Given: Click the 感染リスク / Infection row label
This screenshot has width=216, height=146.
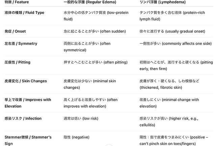Looking at the screenshot, I should (23, 118).
